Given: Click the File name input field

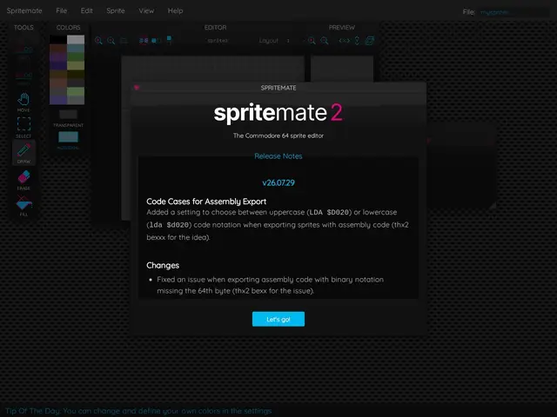Looking at the screenshot, I should click(514, 12).
